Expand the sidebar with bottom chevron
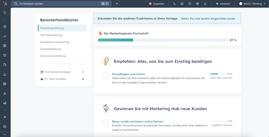This screenshot has height=137, width=269. coord(5,134)
